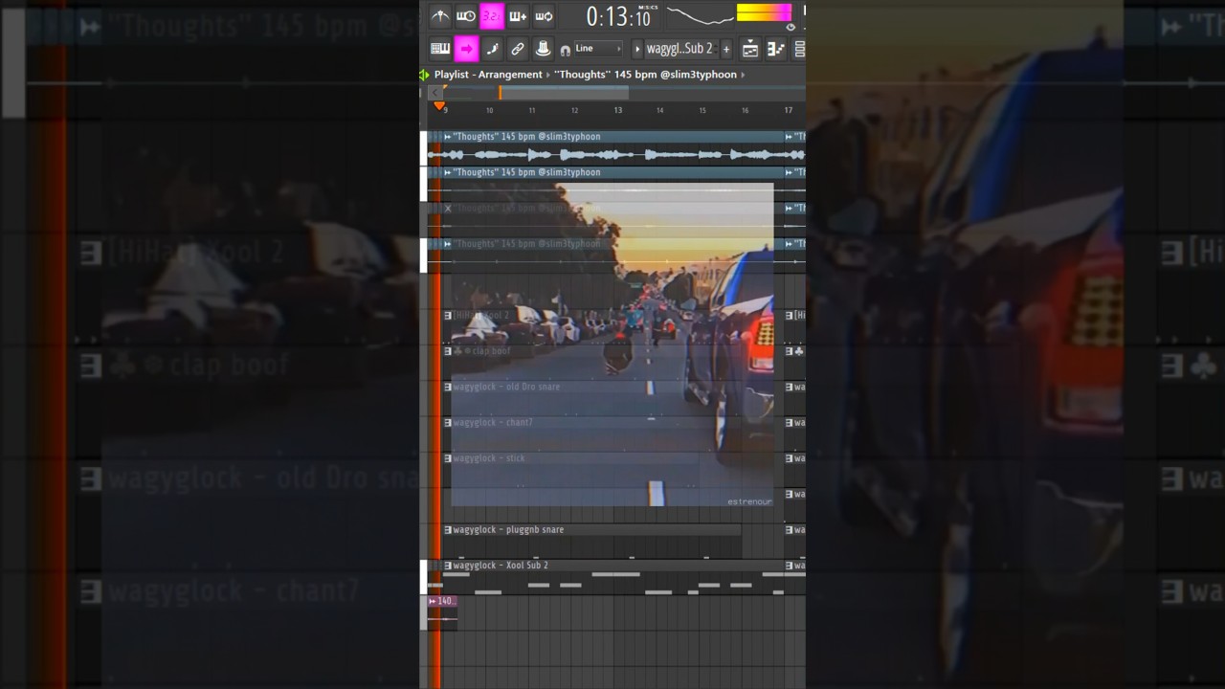Open the playlist view icon
The image size is (1225, 689).
tap(750, 49)
